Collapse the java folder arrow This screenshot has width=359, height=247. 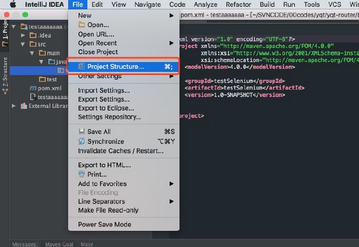click(x=41, y=62)
